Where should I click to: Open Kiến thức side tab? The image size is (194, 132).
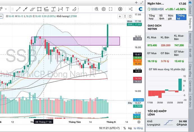tap(190, 102)
